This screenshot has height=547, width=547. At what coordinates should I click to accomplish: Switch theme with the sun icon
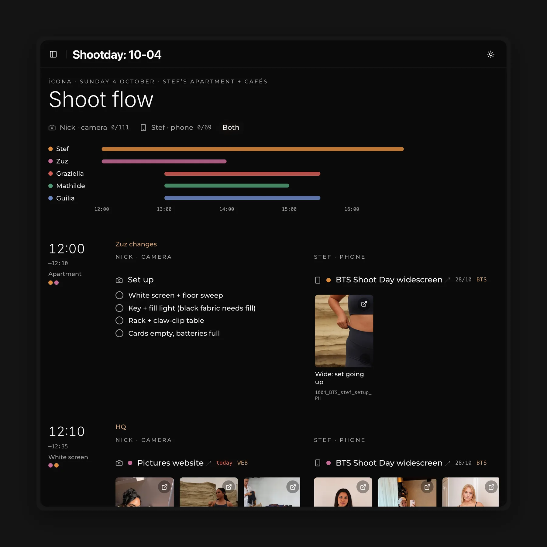(490, 54)
